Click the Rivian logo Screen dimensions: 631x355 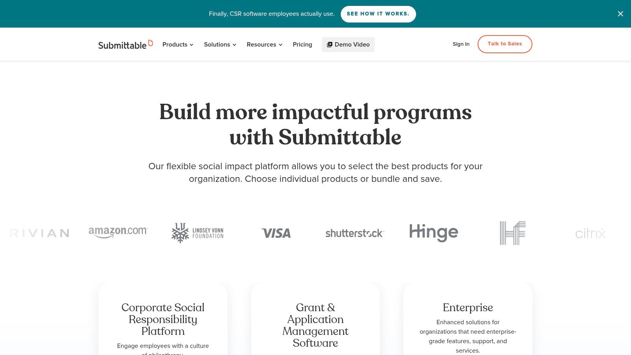[39, 233]
